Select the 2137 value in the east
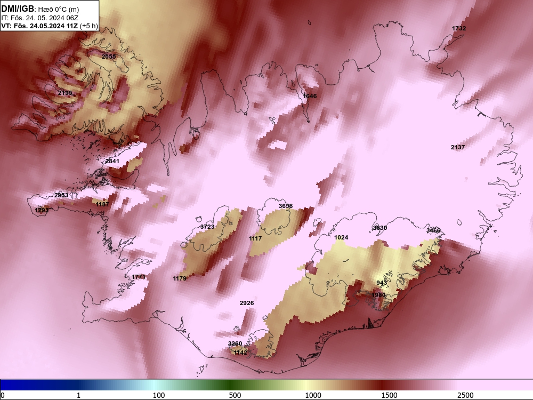The image size is (533, 400). (x=457, y=147)
